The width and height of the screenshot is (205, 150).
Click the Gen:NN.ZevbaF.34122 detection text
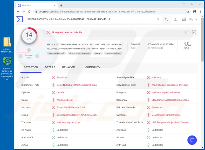pos(77,85)
